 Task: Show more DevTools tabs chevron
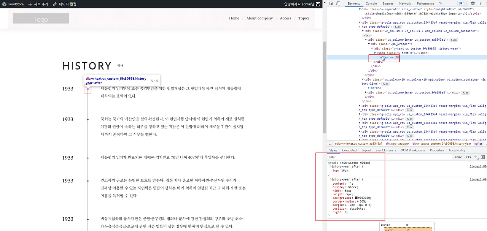tap(441, 3)
